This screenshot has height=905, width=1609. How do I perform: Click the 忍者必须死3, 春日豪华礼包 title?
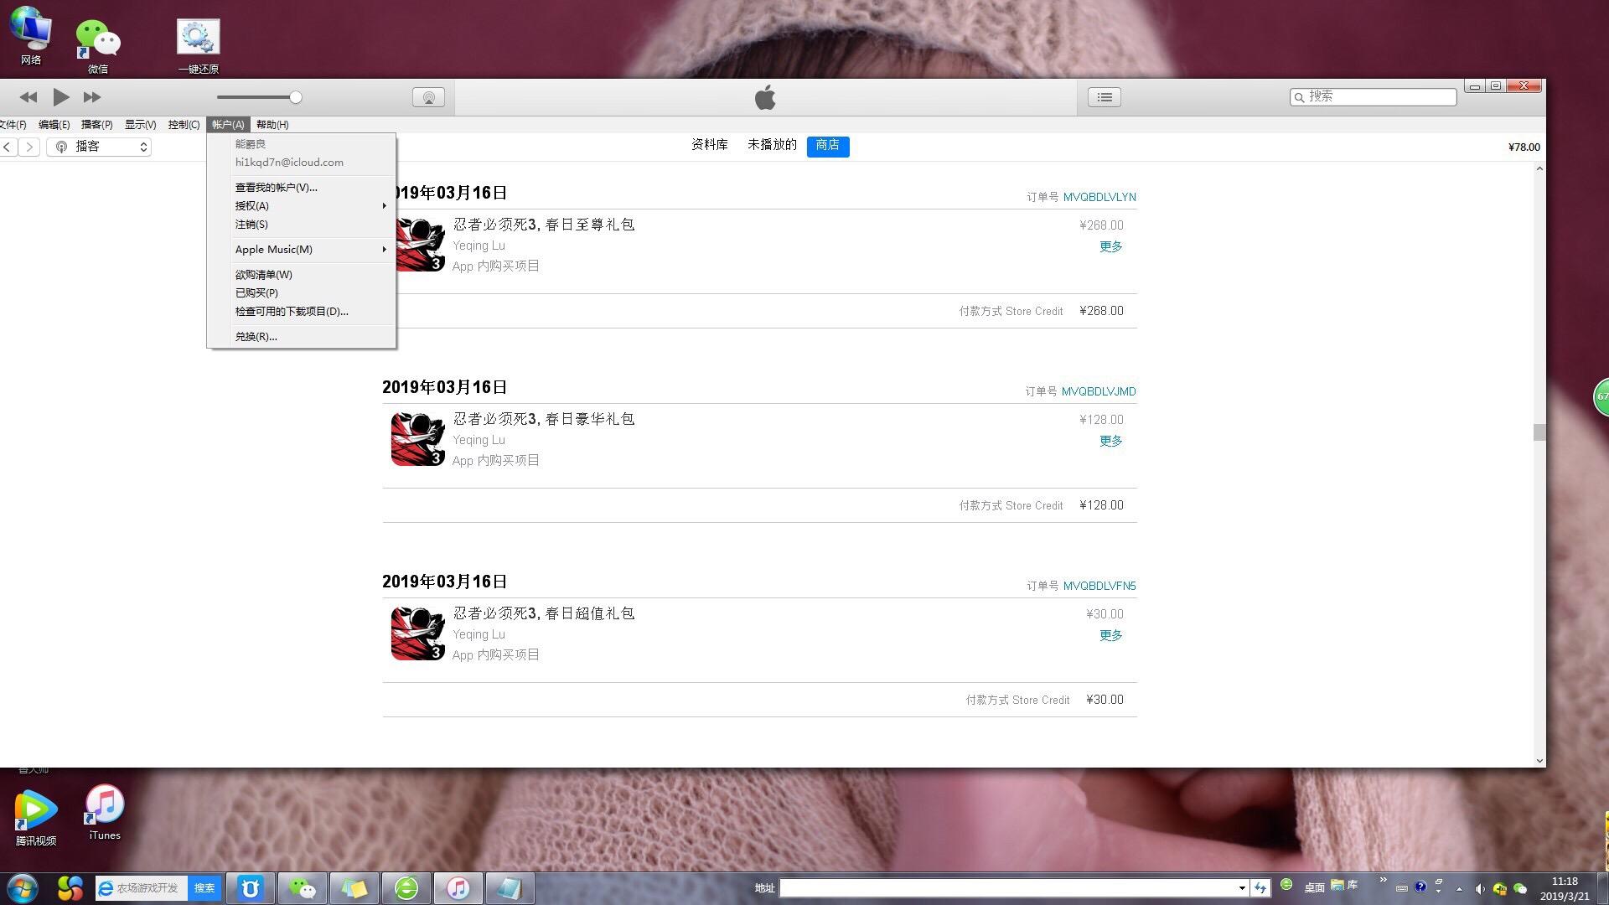[544, 419]
